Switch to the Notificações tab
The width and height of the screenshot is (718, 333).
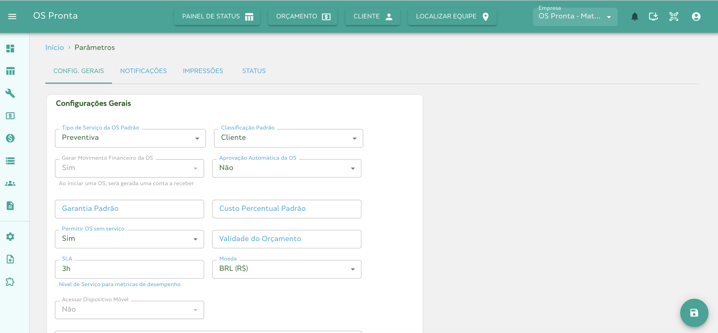pos(143,71)
